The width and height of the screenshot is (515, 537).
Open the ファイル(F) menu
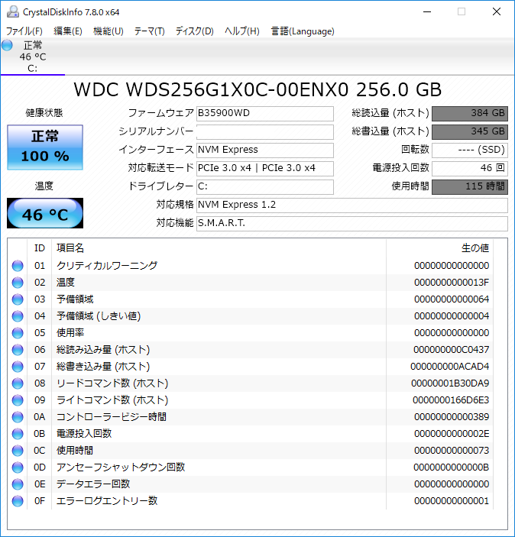tap(24, 31)
